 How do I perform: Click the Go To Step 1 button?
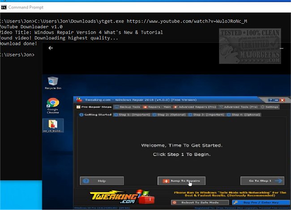262,180
